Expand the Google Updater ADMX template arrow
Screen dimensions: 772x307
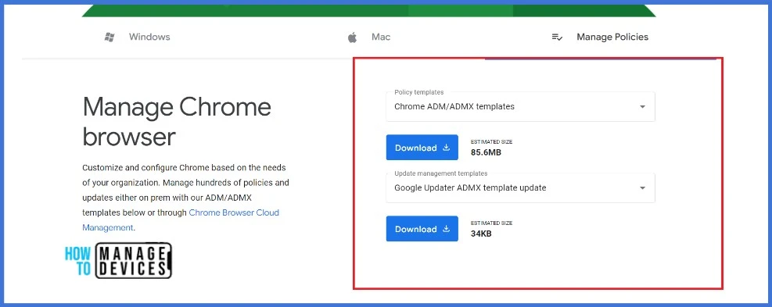(x=642, y=188)
